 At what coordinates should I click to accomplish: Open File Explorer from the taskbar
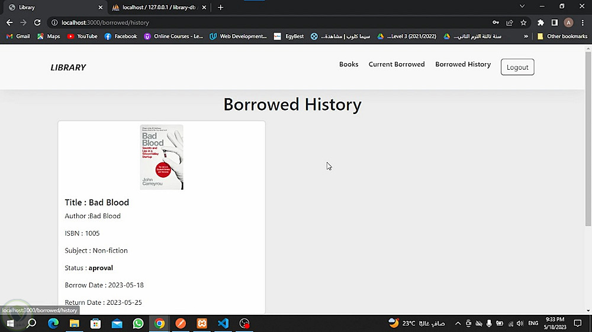(x=75, y=323)
